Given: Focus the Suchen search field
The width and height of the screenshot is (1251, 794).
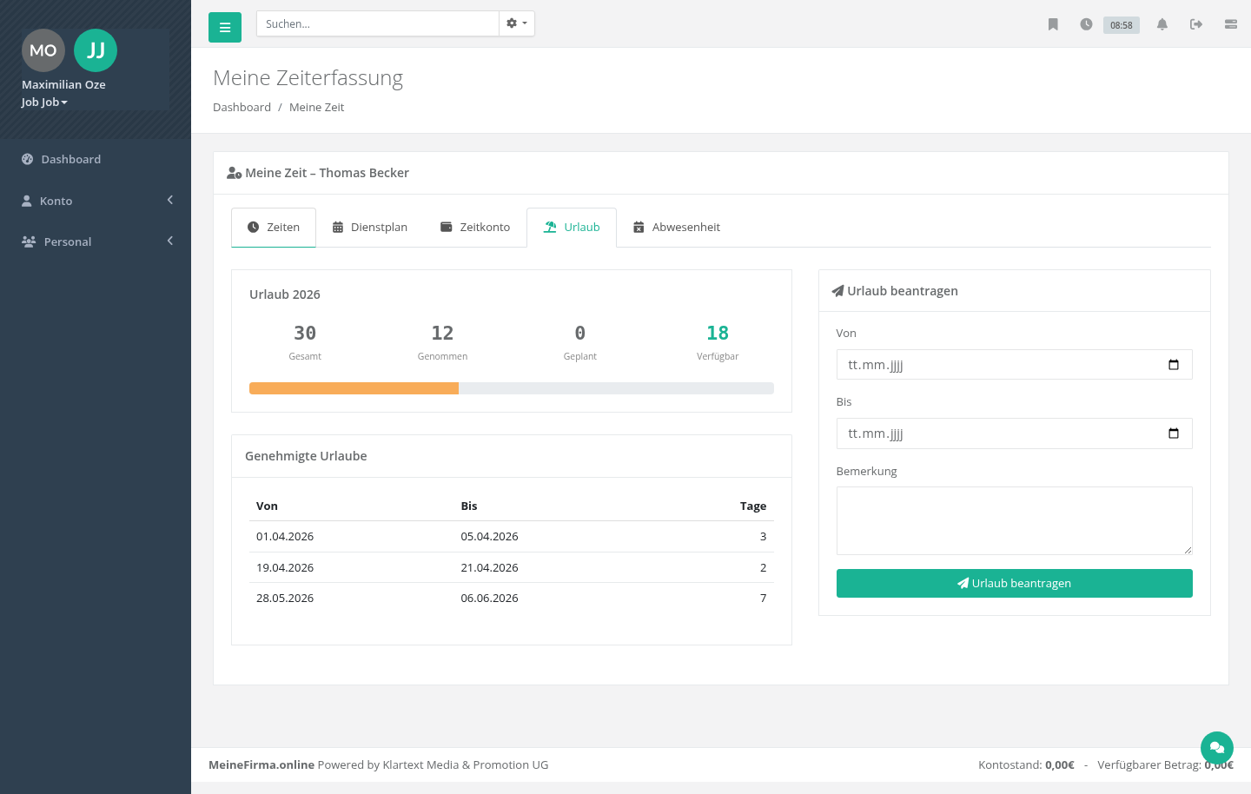Looking at the screenshot, I should (x=378, y=23).
